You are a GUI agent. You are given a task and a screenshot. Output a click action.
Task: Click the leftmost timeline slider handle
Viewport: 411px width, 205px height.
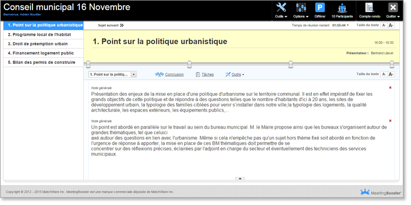tap(88, 64)
